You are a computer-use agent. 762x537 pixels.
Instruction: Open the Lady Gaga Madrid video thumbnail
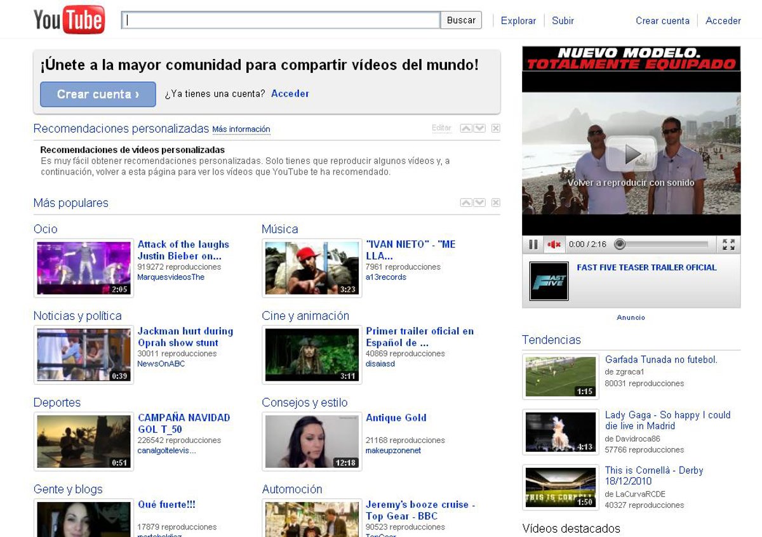(561, 432)
